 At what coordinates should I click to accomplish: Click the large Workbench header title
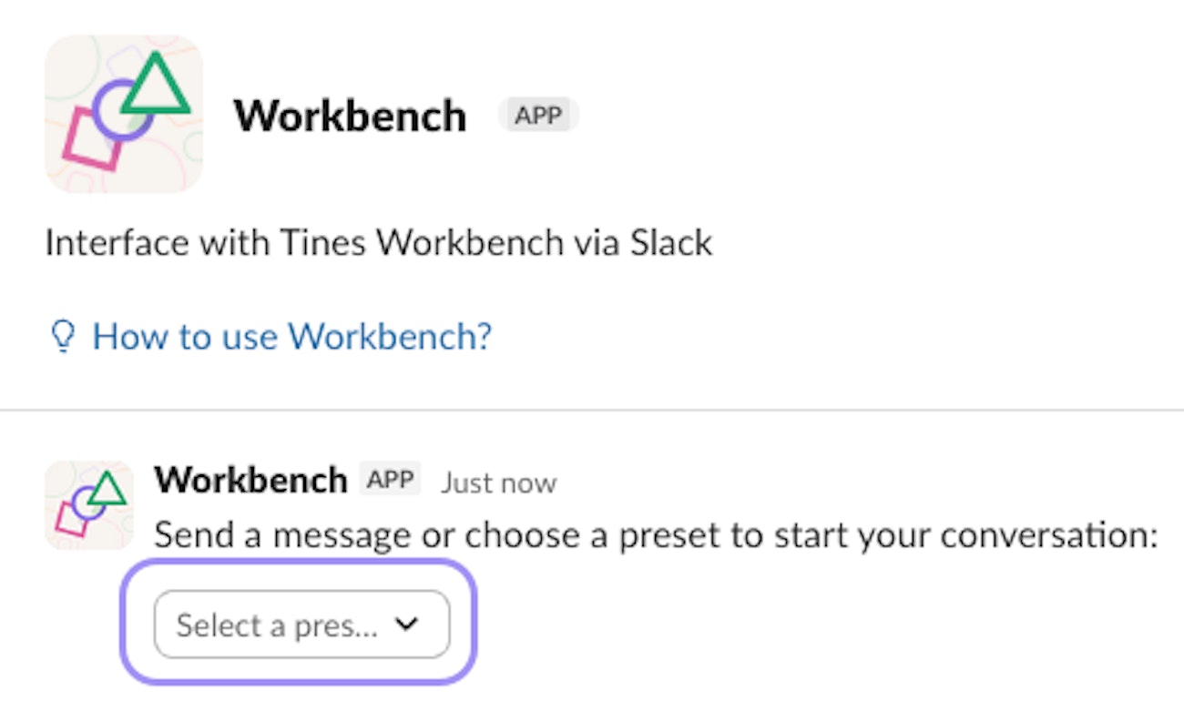(x=351, y=117)
